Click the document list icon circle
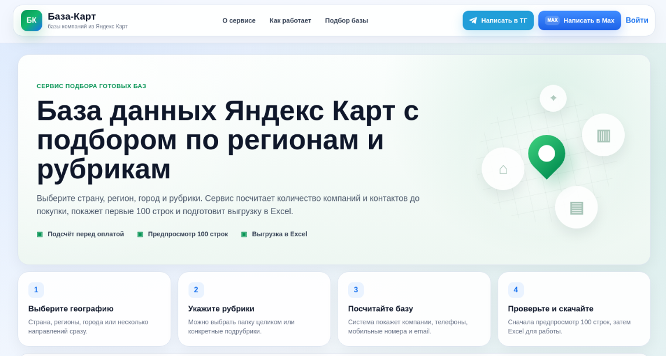Screen dimensions: 666x356 (x=577, y=207)
